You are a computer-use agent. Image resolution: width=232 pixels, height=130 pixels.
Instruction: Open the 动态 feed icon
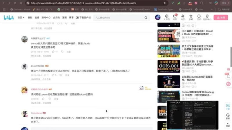[x=183, y=17]
